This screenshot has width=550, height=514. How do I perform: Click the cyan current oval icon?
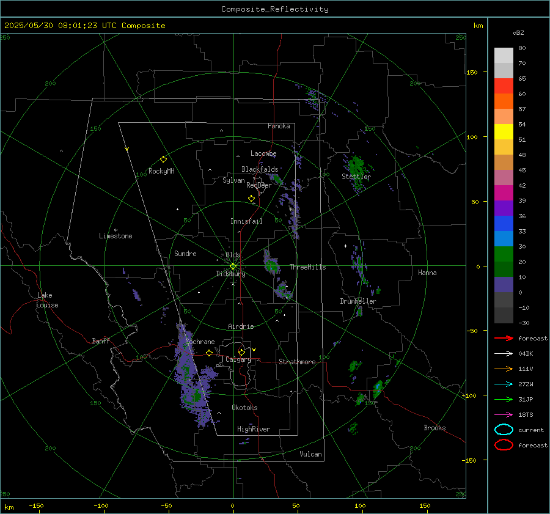point(504,430)
